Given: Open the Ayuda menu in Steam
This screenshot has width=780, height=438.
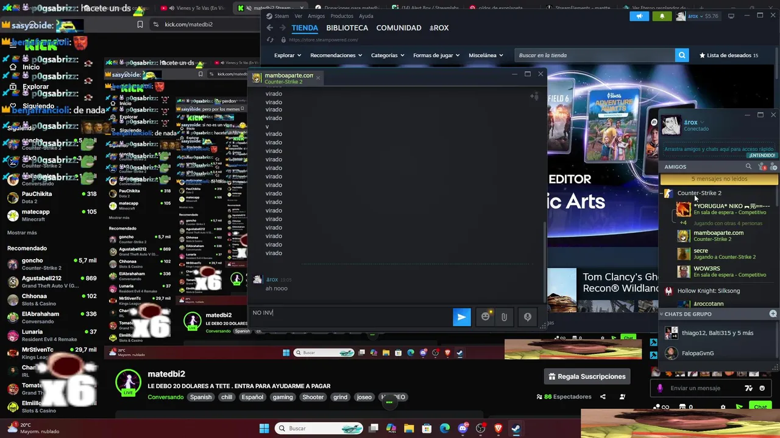Looking at the screenshot, I should 366,16.
